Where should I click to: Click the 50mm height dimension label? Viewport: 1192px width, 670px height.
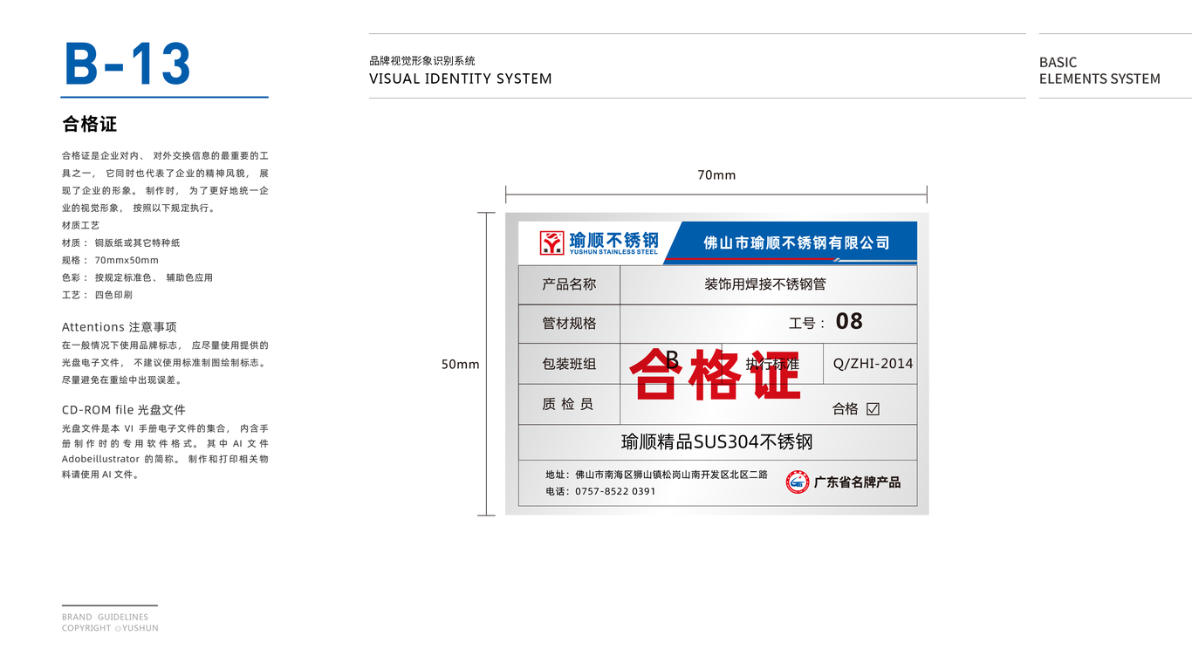460,365
